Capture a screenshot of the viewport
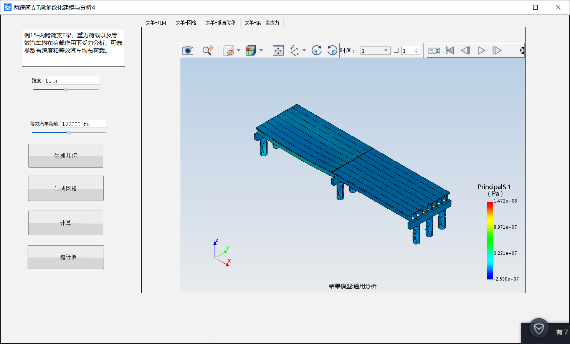 pyautogui.click(x=188, y=50)
